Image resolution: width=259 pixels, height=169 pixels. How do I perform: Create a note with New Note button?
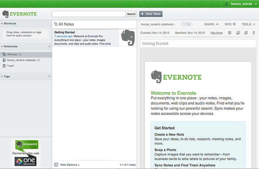(x=151, y=14)
